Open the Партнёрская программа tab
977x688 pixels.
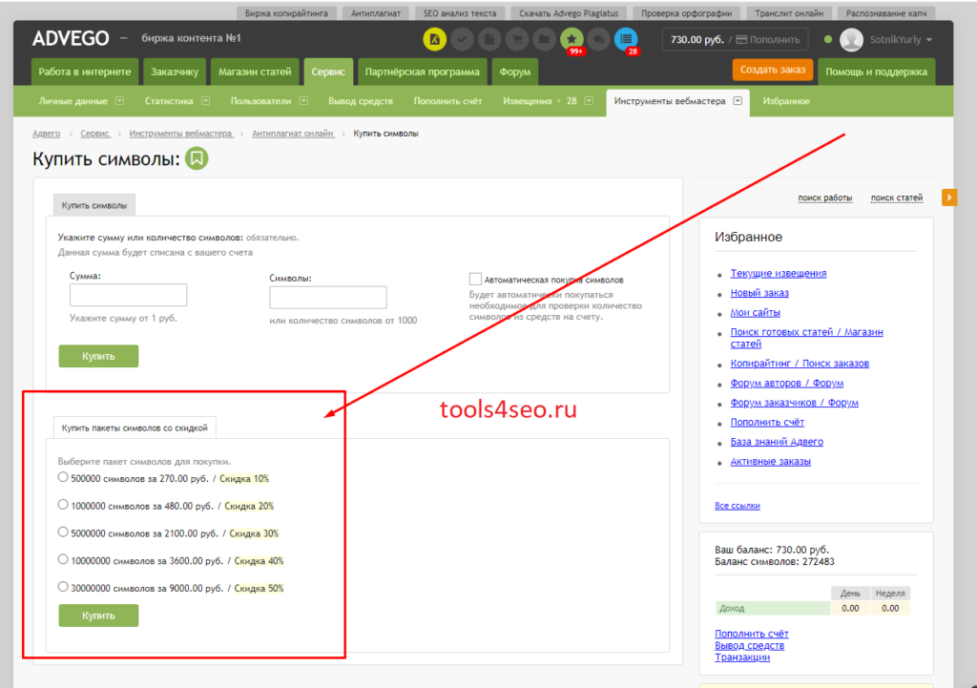pyautogui.click(x=423, y=72)
